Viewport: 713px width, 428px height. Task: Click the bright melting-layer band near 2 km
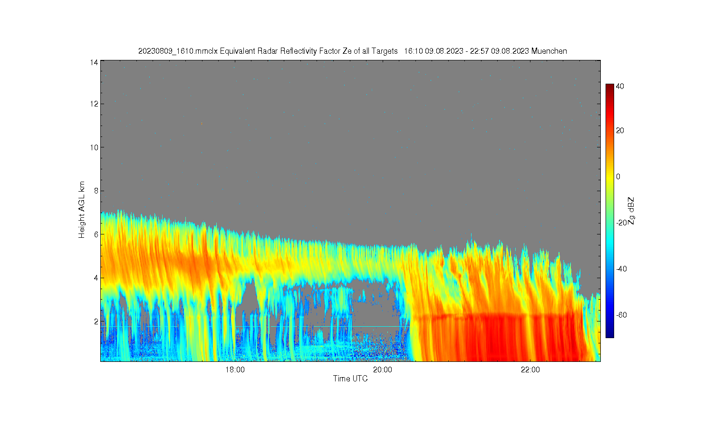coord(497,316)
